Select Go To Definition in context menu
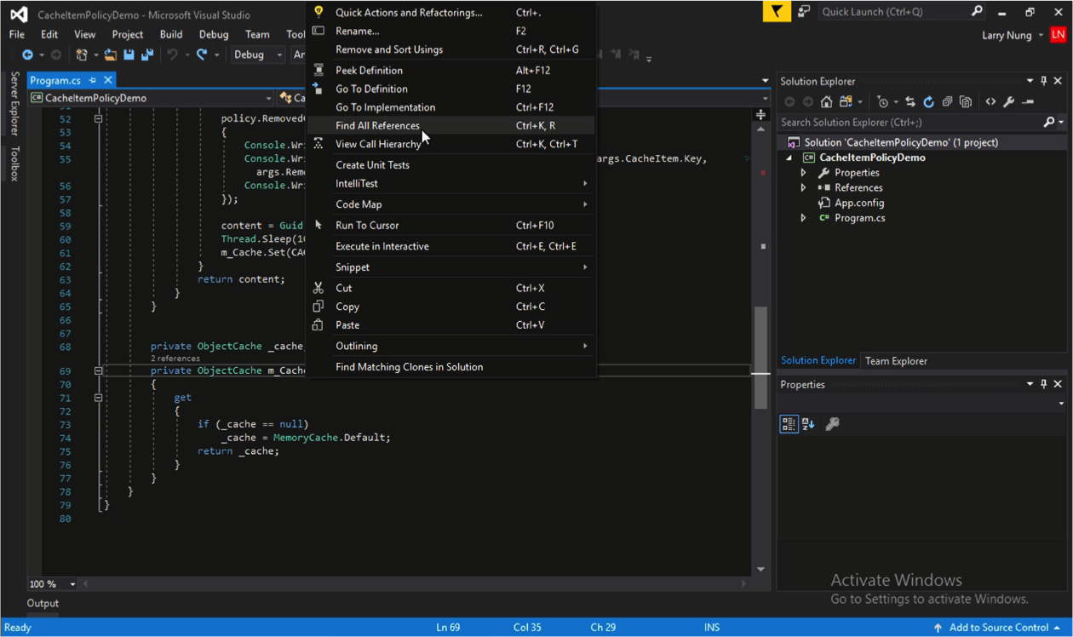This screenshot has height=637, width=1073. click(x=451, y=89)
